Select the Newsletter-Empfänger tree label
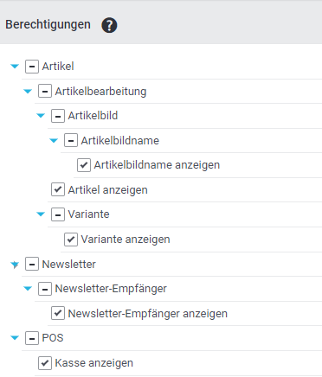The image size is (322, 377). (x=111, y=289)
